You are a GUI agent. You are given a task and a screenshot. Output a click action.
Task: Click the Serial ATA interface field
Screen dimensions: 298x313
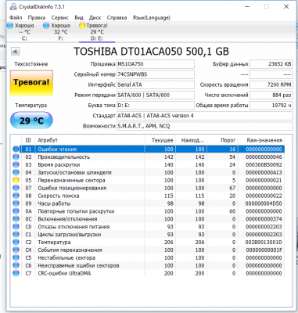pyautogui.click(x=156, y=85)
